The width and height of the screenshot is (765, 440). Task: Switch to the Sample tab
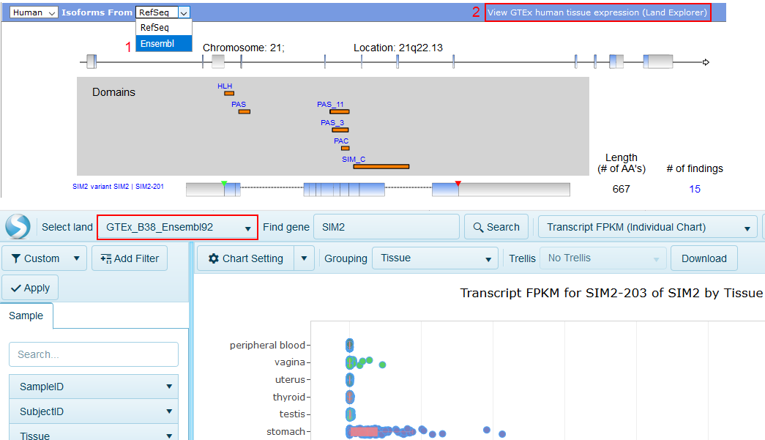26,316
